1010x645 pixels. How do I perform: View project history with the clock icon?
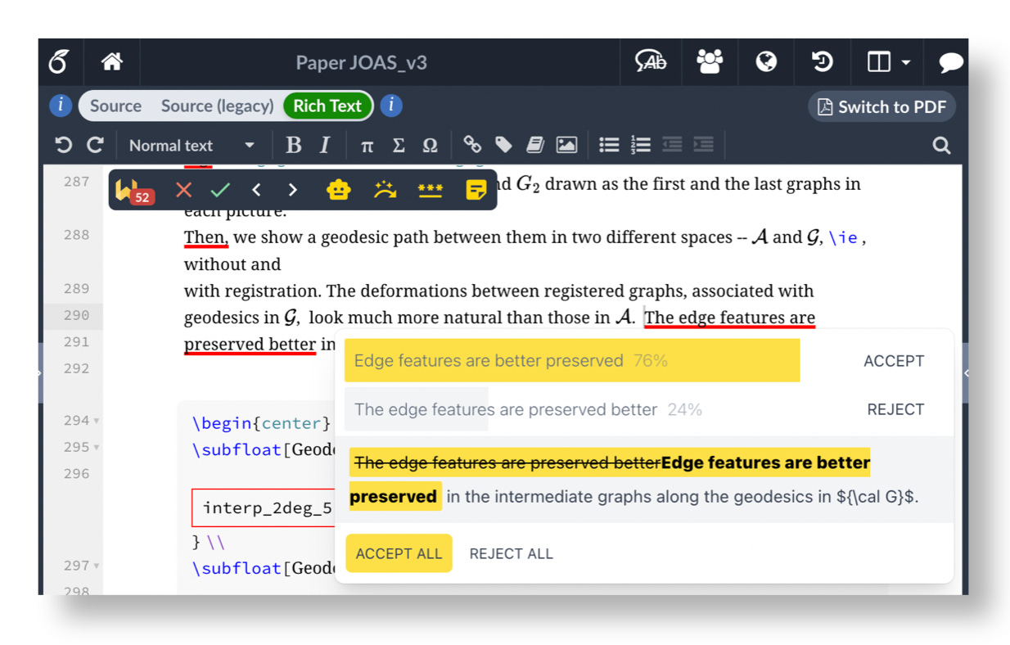(823, 62)
